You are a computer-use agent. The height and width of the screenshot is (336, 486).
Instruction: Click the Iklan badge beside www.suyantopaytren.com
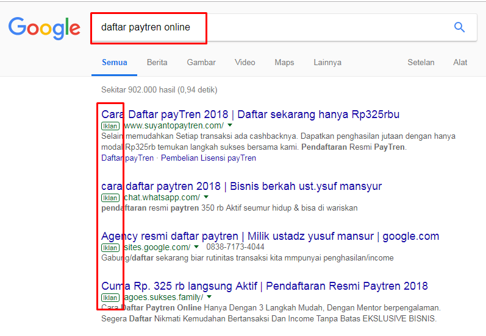[x=110, y=126]
